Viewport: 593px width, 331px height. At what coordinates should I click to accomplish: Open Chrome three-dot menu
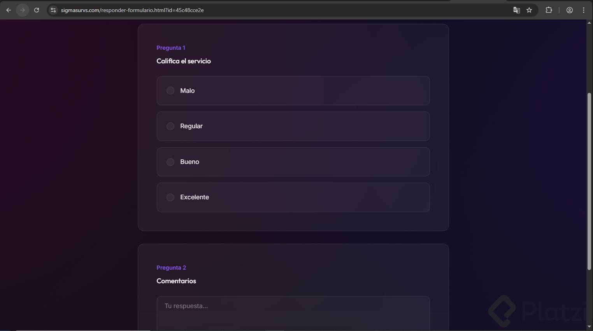click(584, 10)
